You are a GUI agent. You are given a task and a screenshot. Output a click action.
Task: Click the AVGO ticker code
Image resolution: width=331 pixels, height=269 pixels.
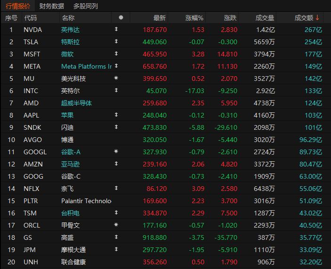point(32,140)
